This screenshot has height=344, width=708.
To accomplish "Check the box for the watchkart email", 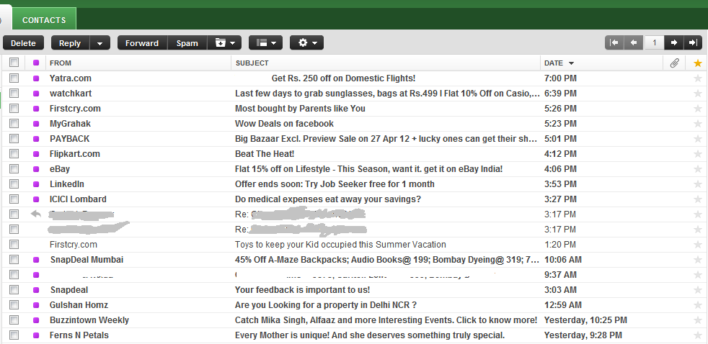I will pyautogui.click(x=14, y=94).
